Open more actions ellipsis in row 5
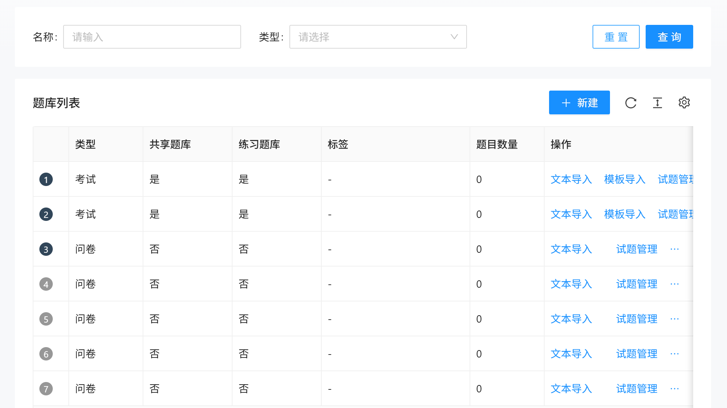The image size is (727, 408). [675, 319]
